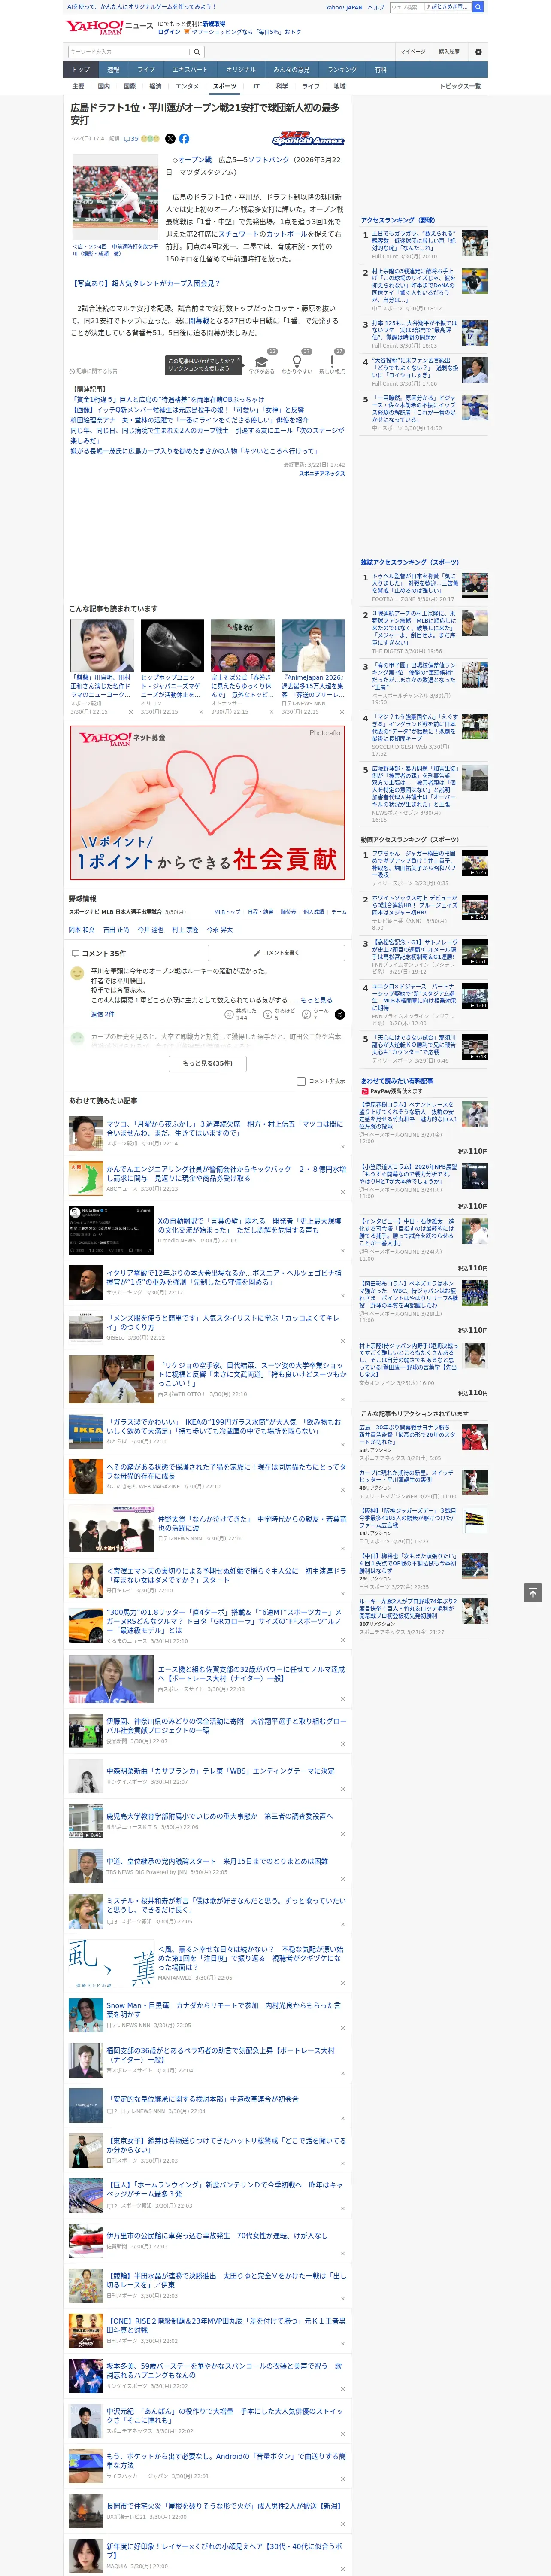Open the Yahoo! JAPAN News logo
Screen dimensions: 551x2576
[x=109, y=27]
